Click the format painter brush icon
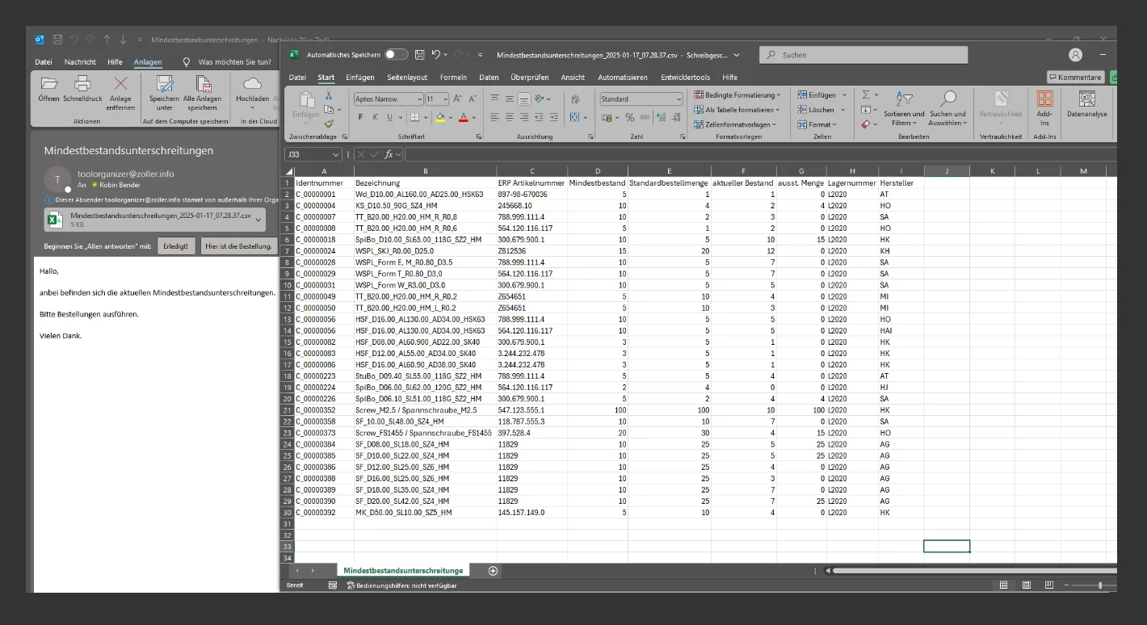 pos(329,124)
